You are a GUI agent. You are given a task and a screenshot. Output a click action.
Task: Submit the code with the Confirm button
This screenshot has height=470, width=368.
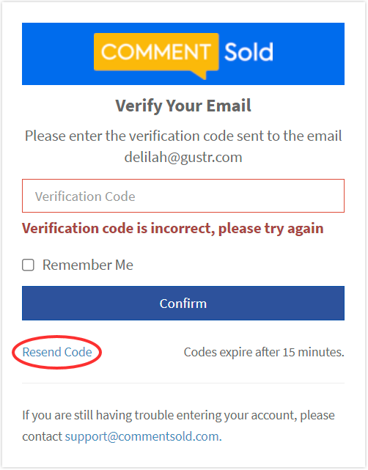(x=183, y=303)
